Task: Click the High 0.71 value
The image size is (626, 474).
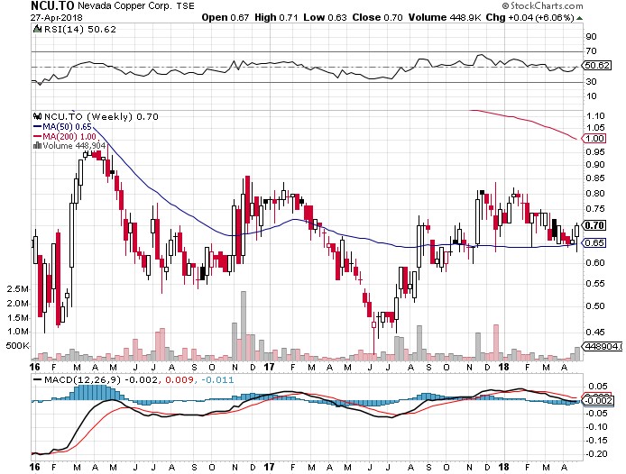Action: (276, 17)
